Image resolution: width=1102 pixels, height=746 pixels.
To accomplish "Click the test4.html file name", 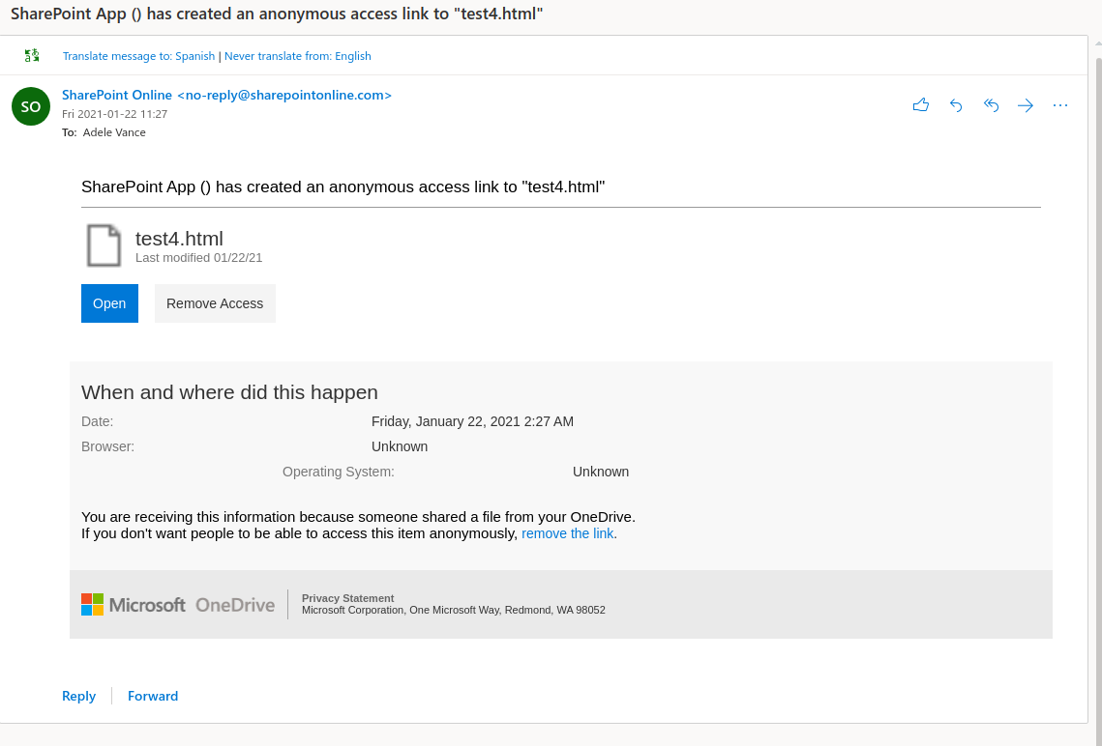I will click(x=179, y=239).
